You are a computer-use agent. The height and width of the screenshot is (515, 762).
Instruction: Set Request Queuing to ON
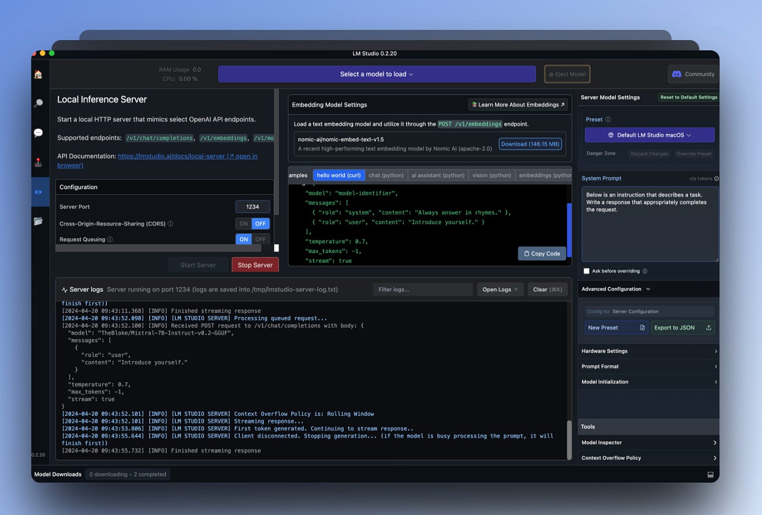pyautogui.click(x=243, y=239)
